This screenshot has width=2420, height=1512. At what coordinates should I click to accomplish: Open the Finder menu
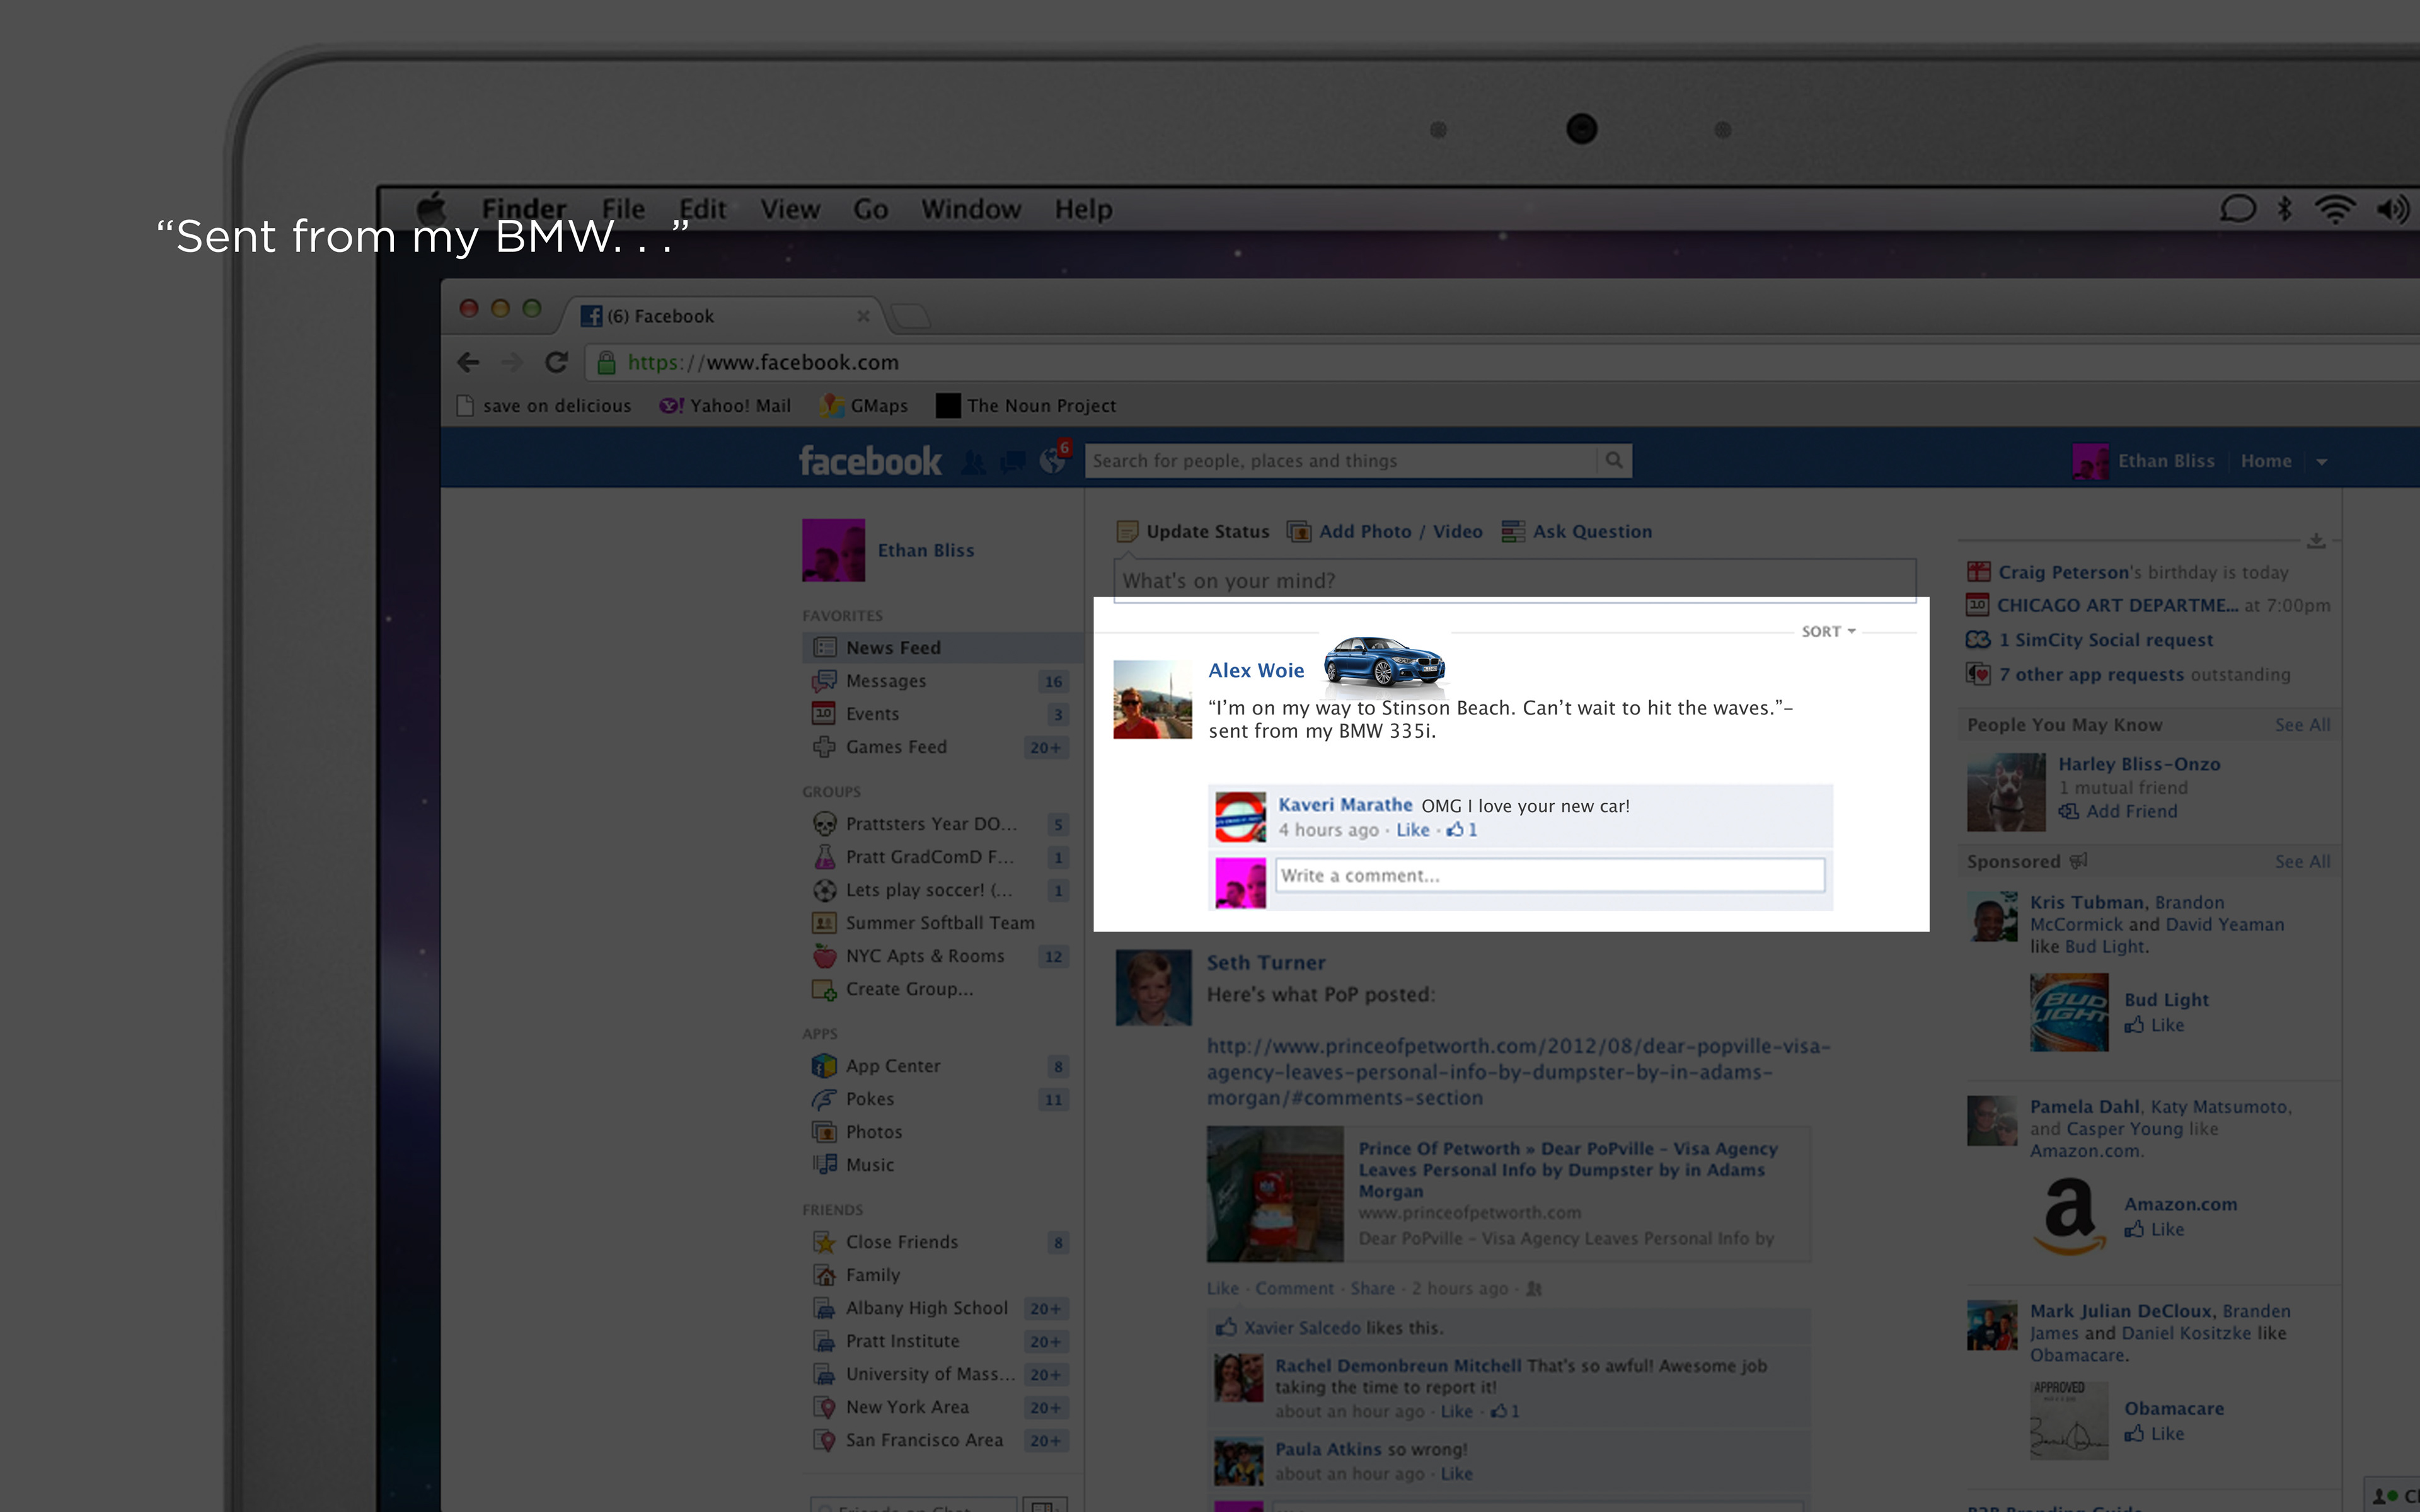524,209
